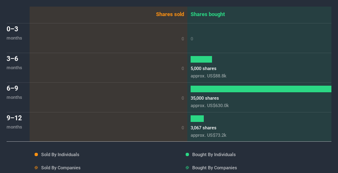Click the green 5,000 shares bar
This screenshot has height=173, width=338.
coord(201,59)
